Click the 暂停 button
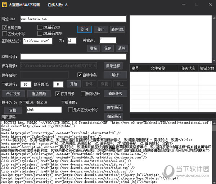The image size is (216, 184). [x=89, y=84]
